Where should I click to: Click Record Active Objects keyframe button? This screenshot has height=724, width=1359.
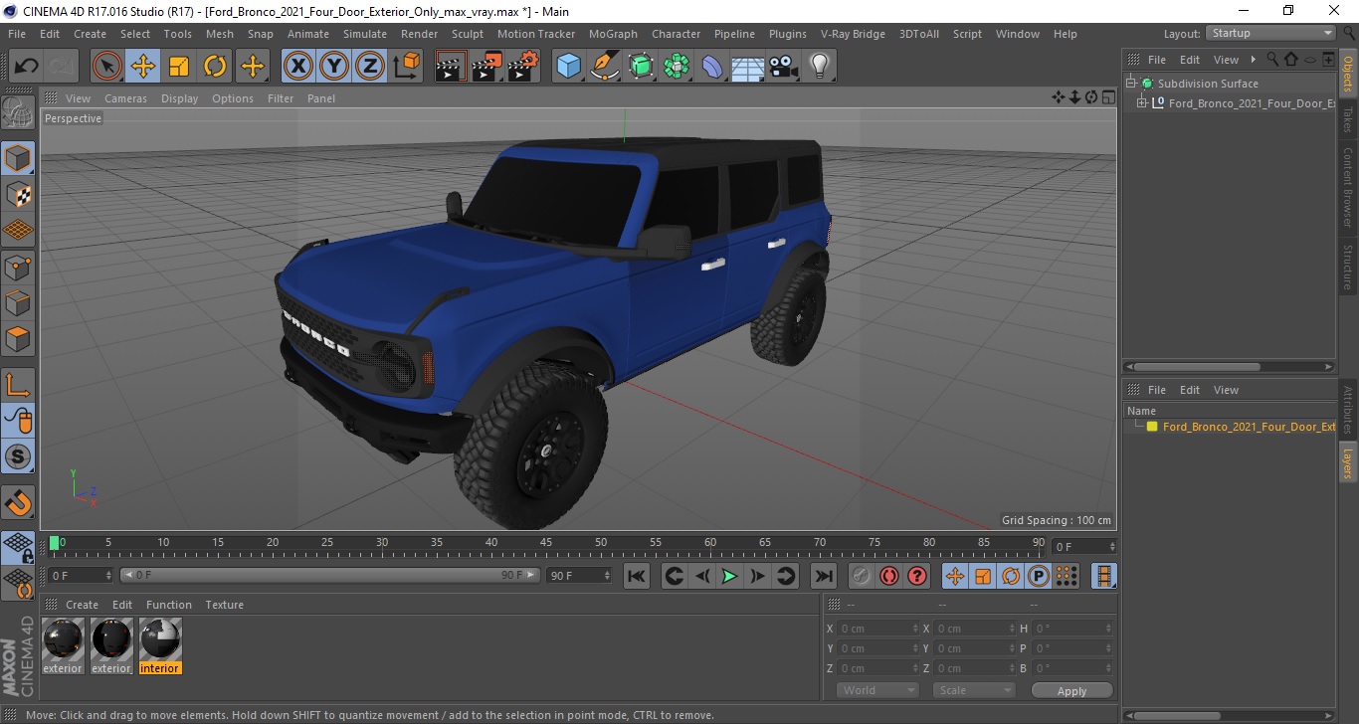pos(862,576)
